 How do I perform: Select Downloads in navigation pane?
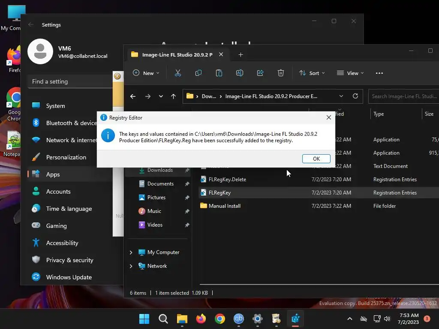159,170
